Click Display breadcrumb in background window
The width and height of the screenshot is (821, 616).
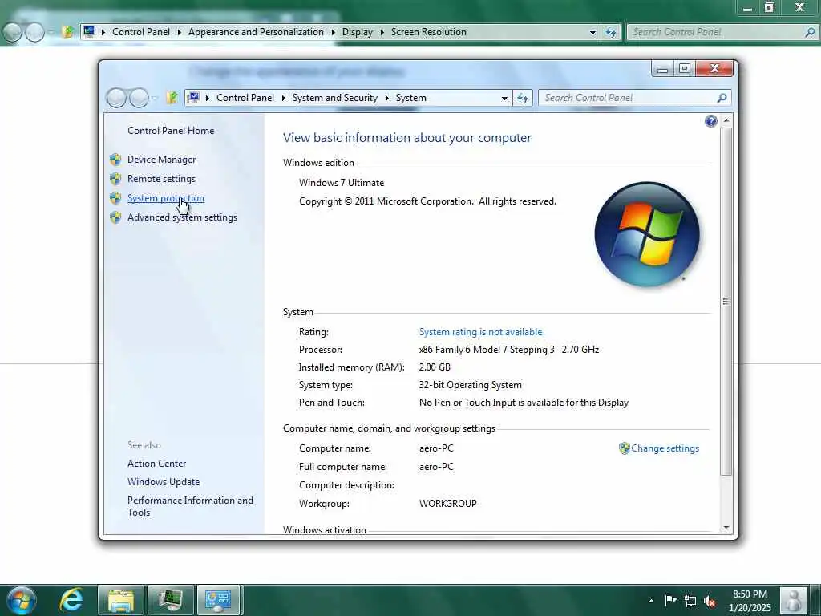(357, 32)
